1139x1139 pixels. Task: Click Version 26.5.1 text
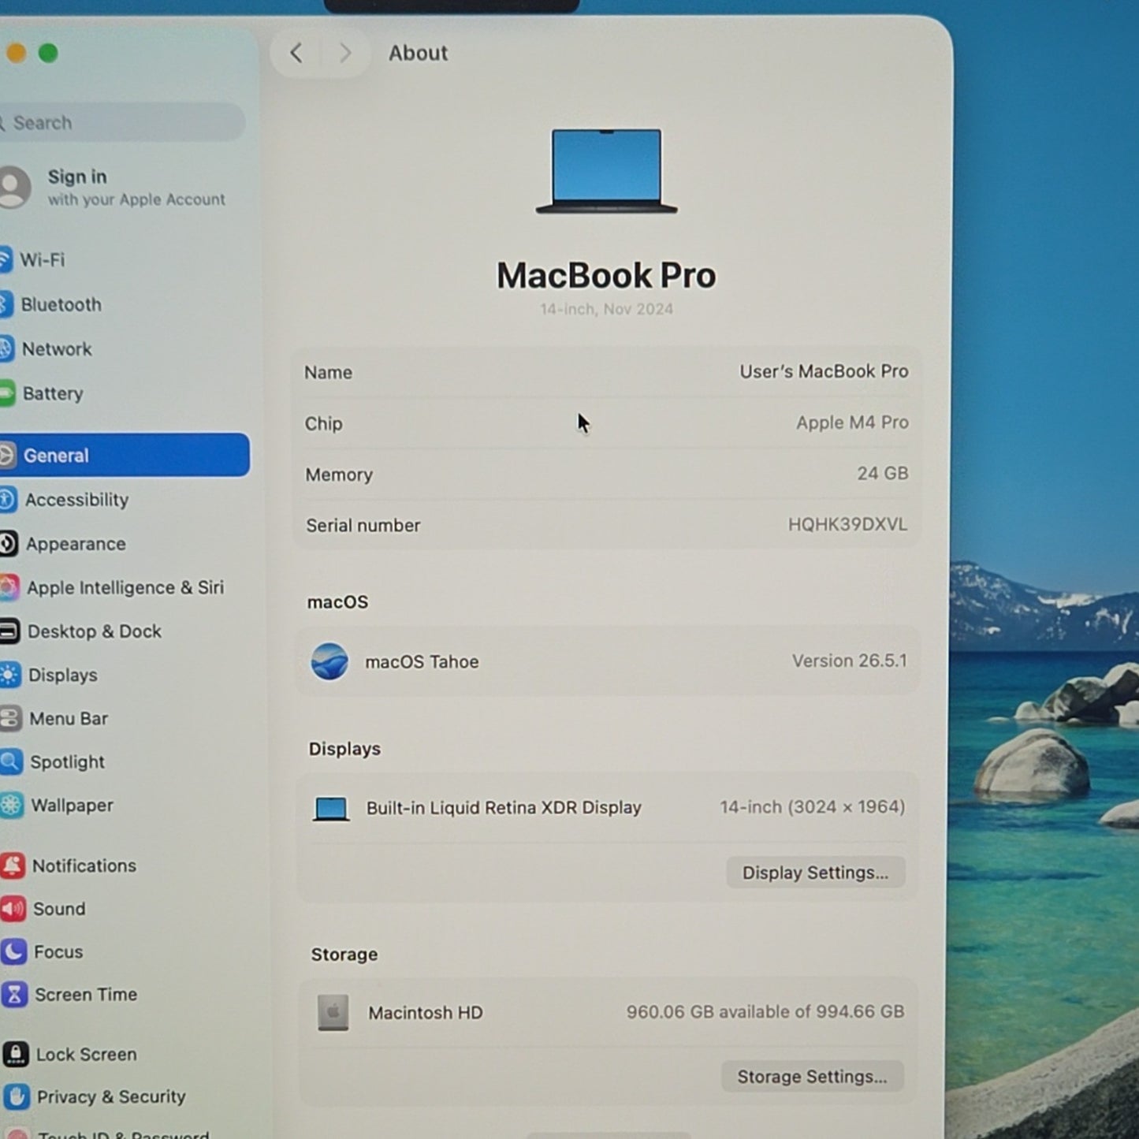pyautogui.click(x=849, y=661)
